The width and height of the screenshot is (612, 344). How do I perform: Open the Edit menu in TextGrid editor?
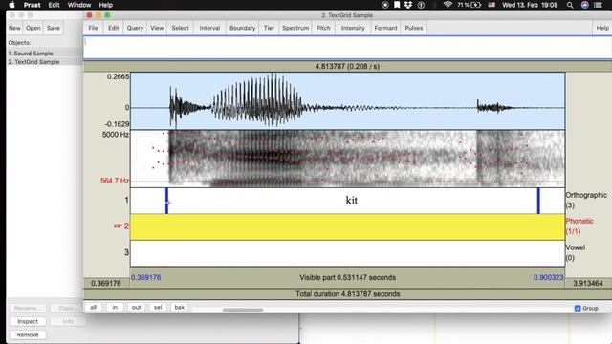click(113, 28)
